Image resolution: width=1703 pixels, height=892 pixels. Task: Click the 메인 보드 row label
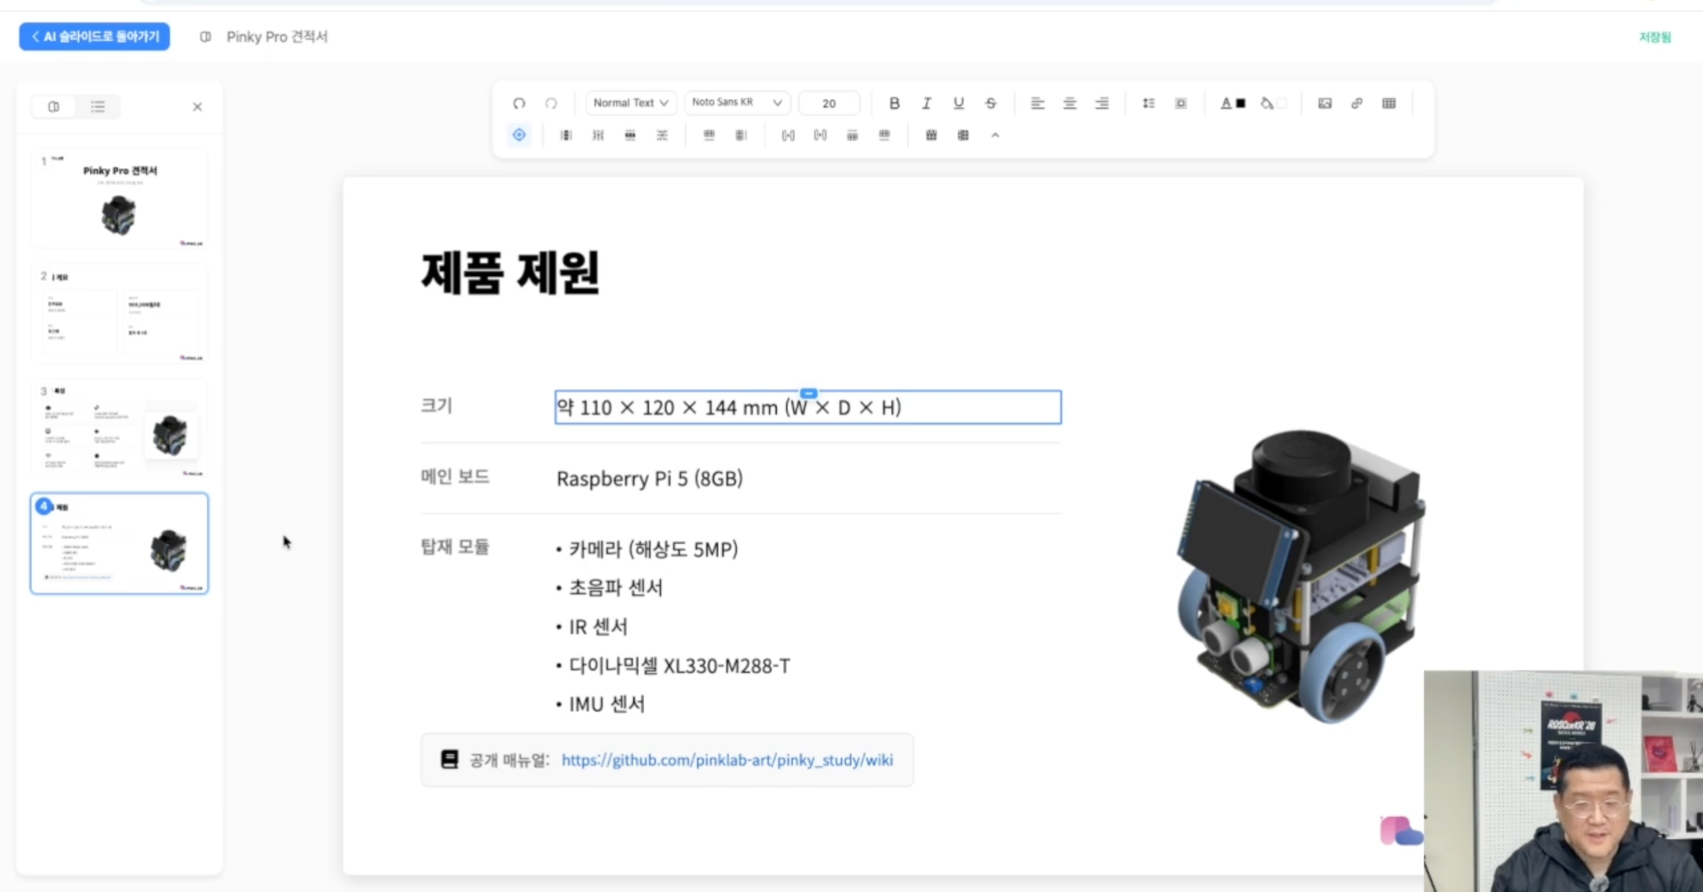[455, 477]
